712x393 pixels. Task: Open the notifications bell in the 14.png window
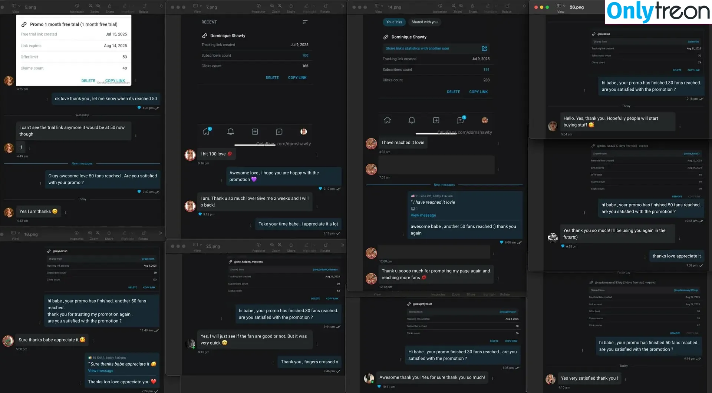pyautogui.click(x=412, y=120)
